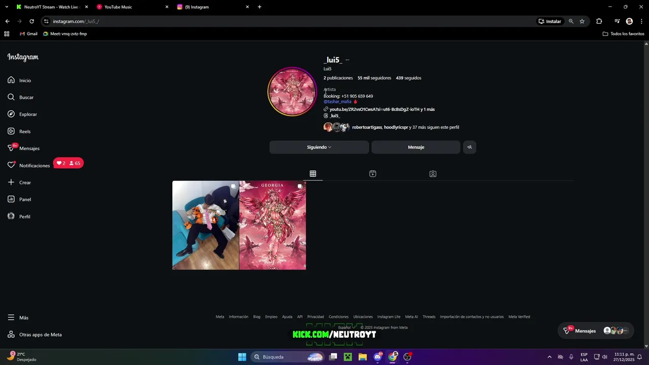Show hidden system tray icons
The width and height of the screenshot is (649, 365).
click(x=550, y=357)
